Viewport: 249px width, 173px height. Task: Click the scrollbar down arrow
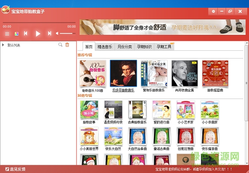[x=246, y=163]
